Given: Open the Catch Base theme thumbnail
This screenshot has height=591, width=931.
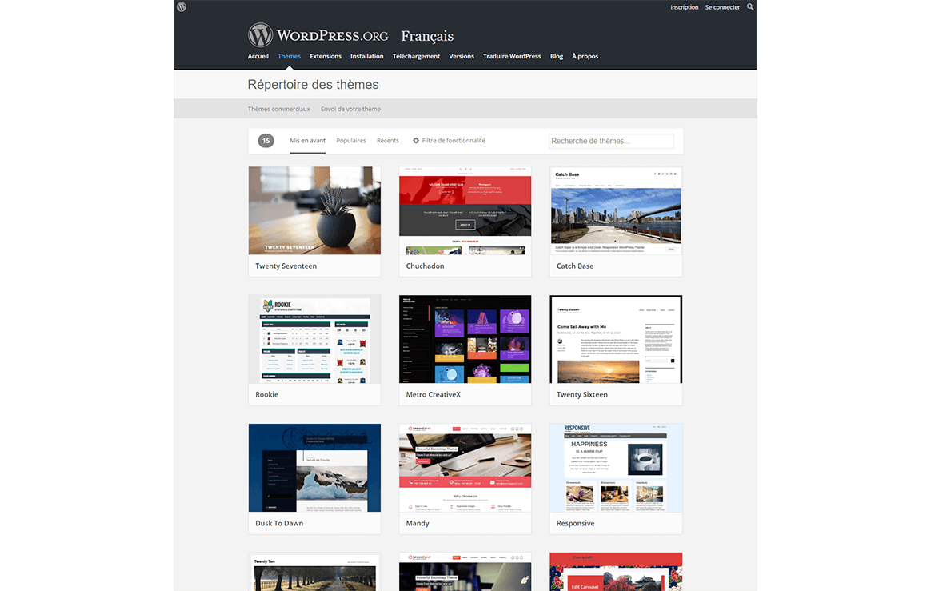Looking at the screenshot, I should click(x=616, y=210).
